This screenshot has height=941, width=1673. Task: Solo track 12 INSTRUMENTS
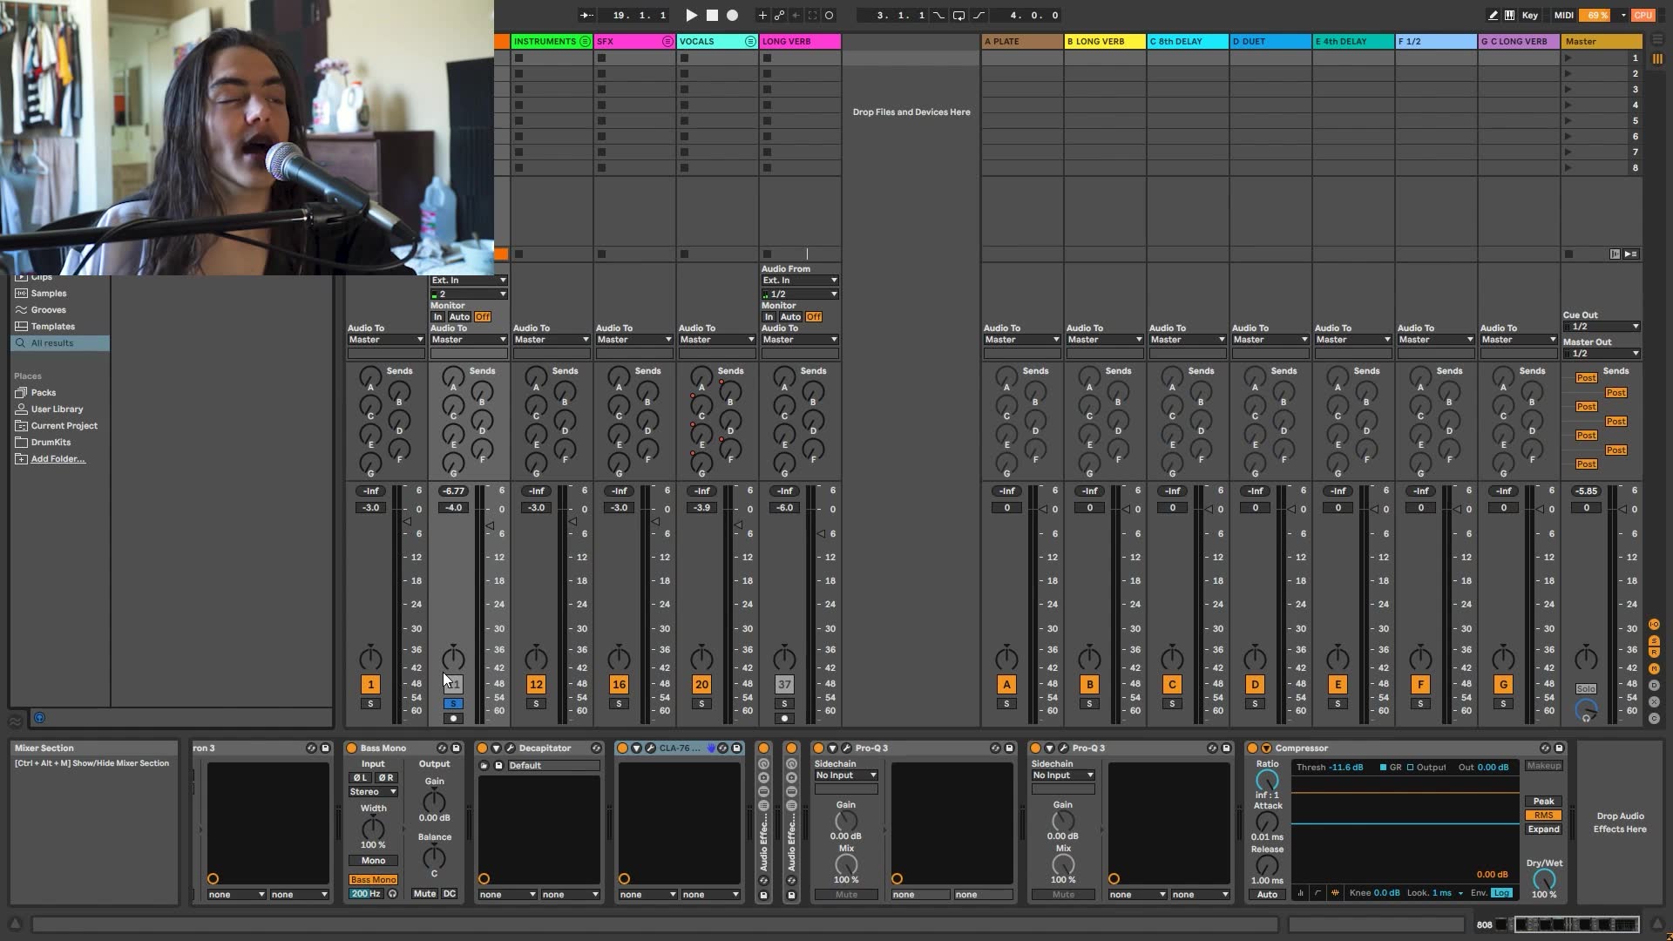536,703
